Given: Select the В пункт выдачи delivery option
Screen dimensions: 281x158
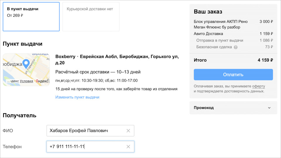Looking at the screenshot, I should tap(31, 16).
